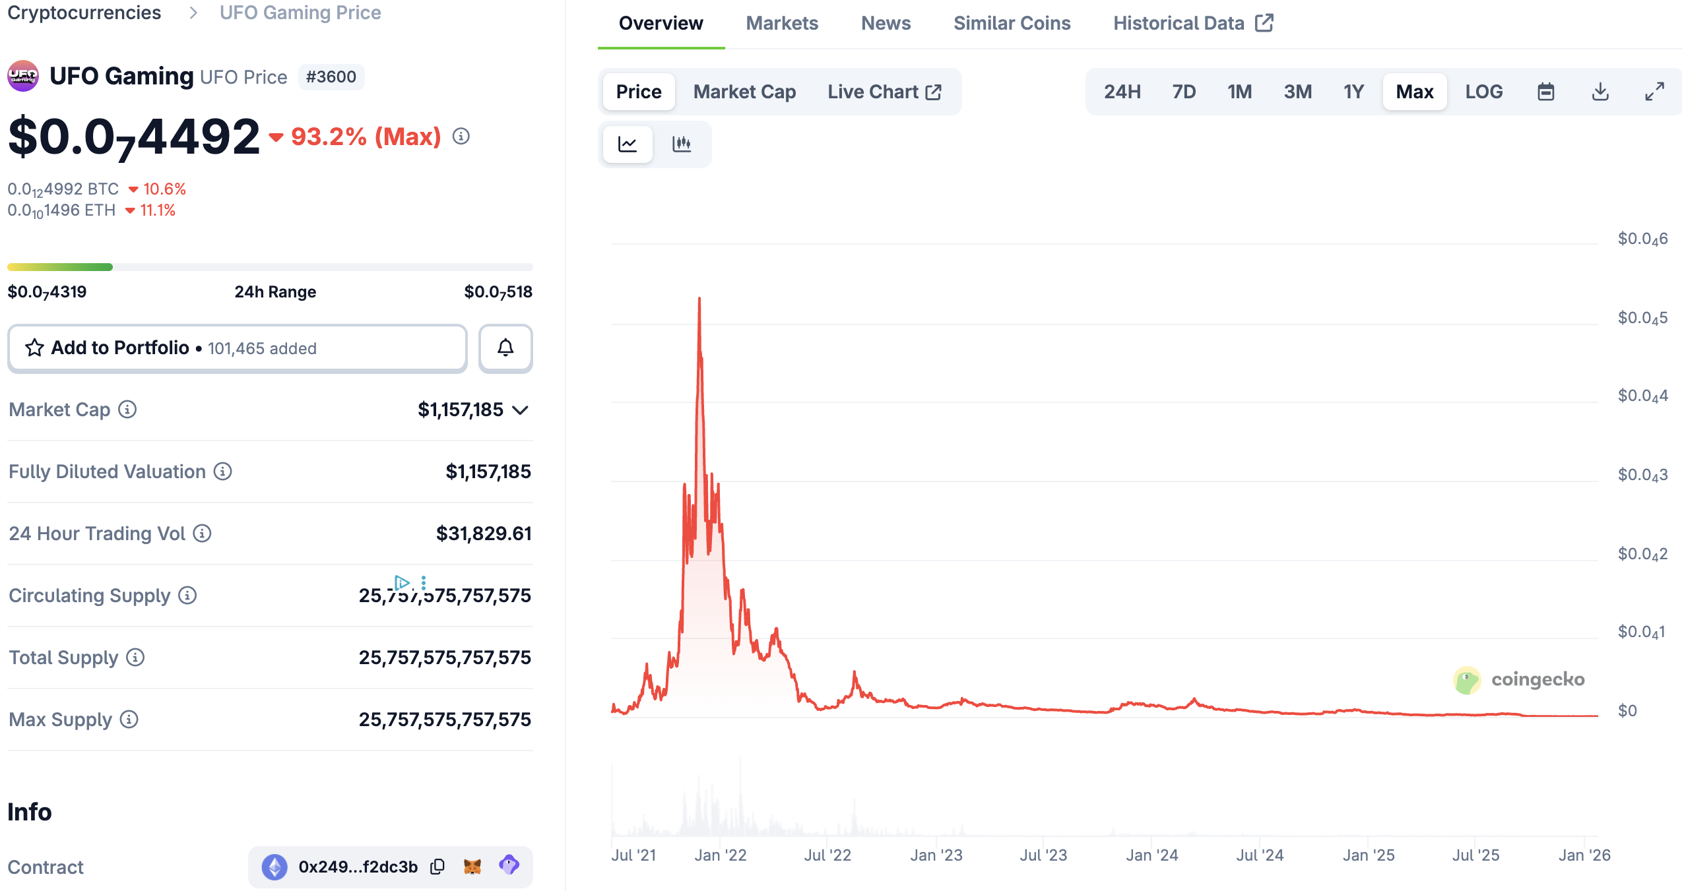Download the chart data
The width and height of the screenshot is (1682, 891).
point(1600,92)
